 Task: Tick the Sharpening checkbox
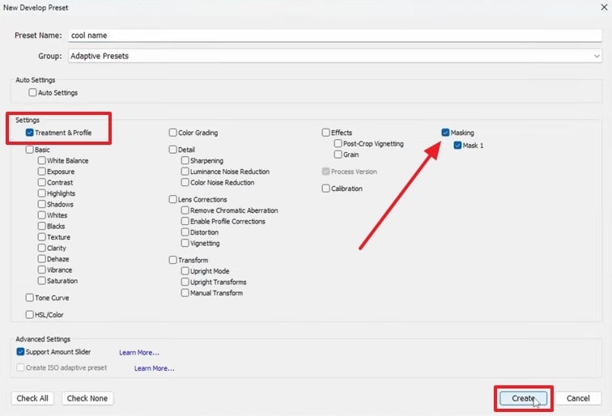(x=185, y=160)
